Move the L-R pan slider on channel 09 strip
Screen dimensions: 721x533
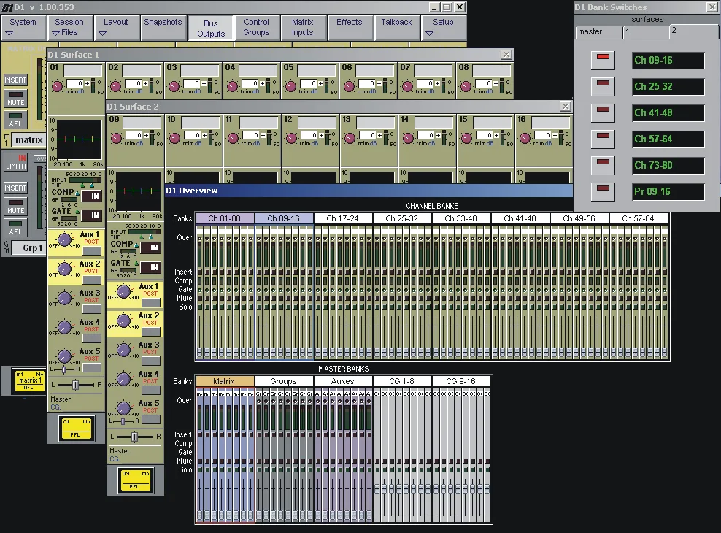(135, 437)
